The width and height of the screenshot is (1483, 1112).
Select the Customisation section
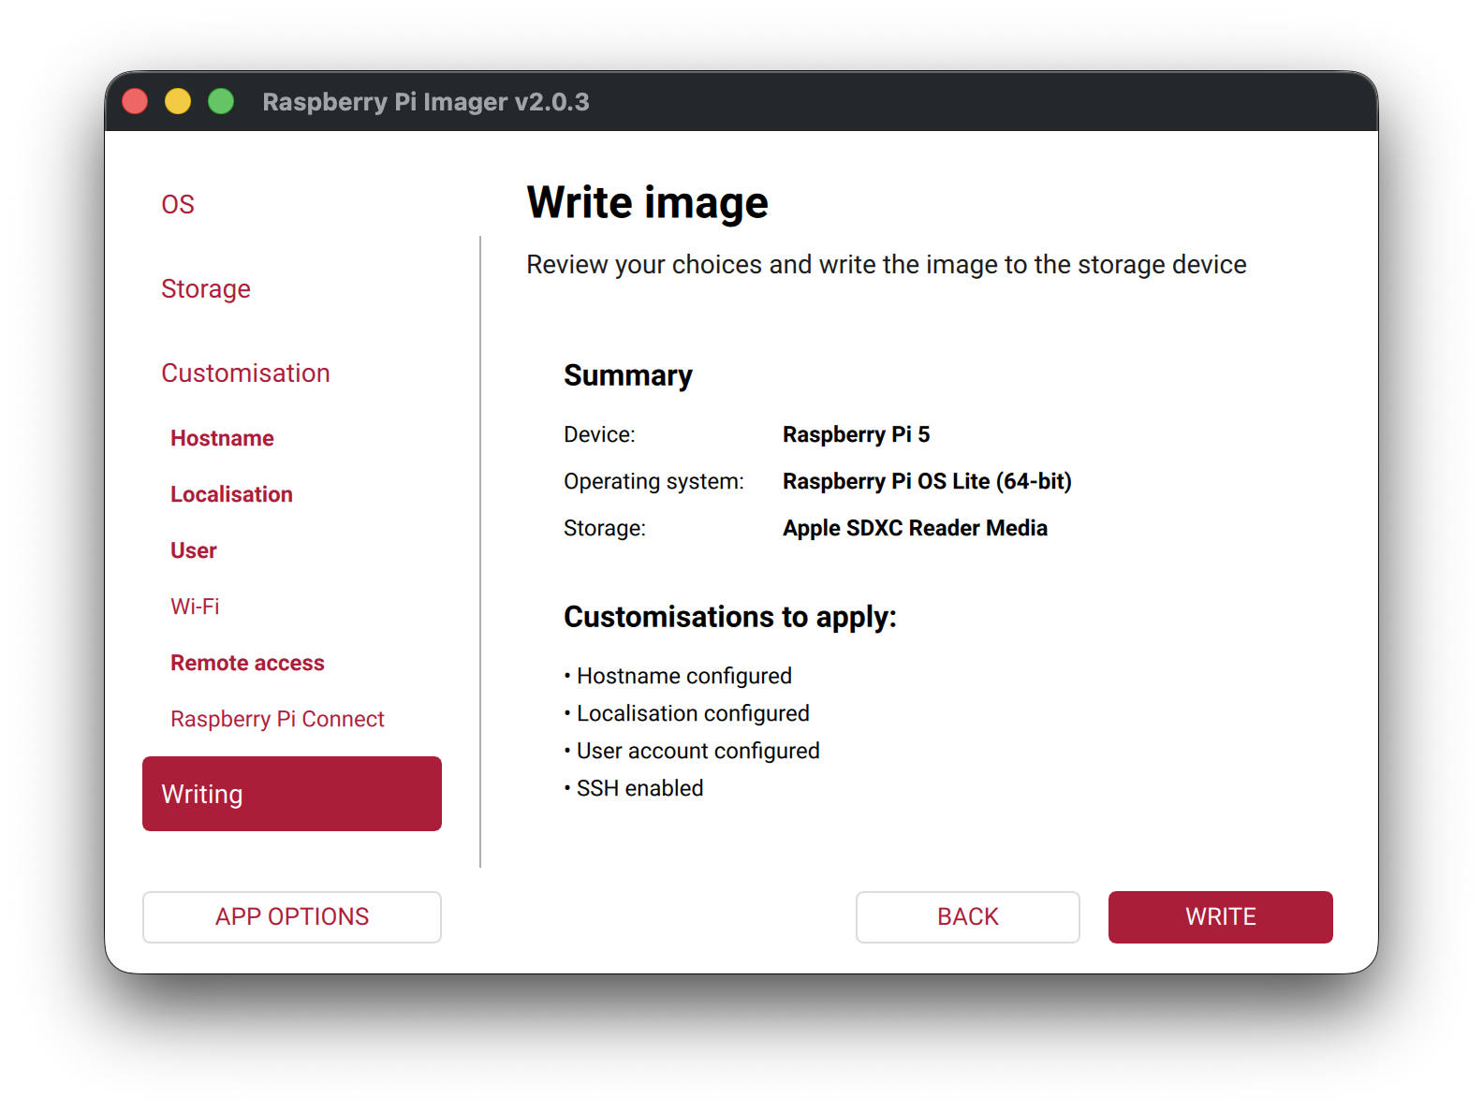[x=245, y=373]
